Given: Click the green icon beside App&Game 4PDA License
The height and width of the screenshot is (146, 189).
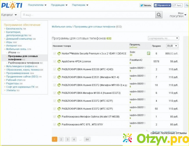Looking at the screenshot, I should click(59, 61).
